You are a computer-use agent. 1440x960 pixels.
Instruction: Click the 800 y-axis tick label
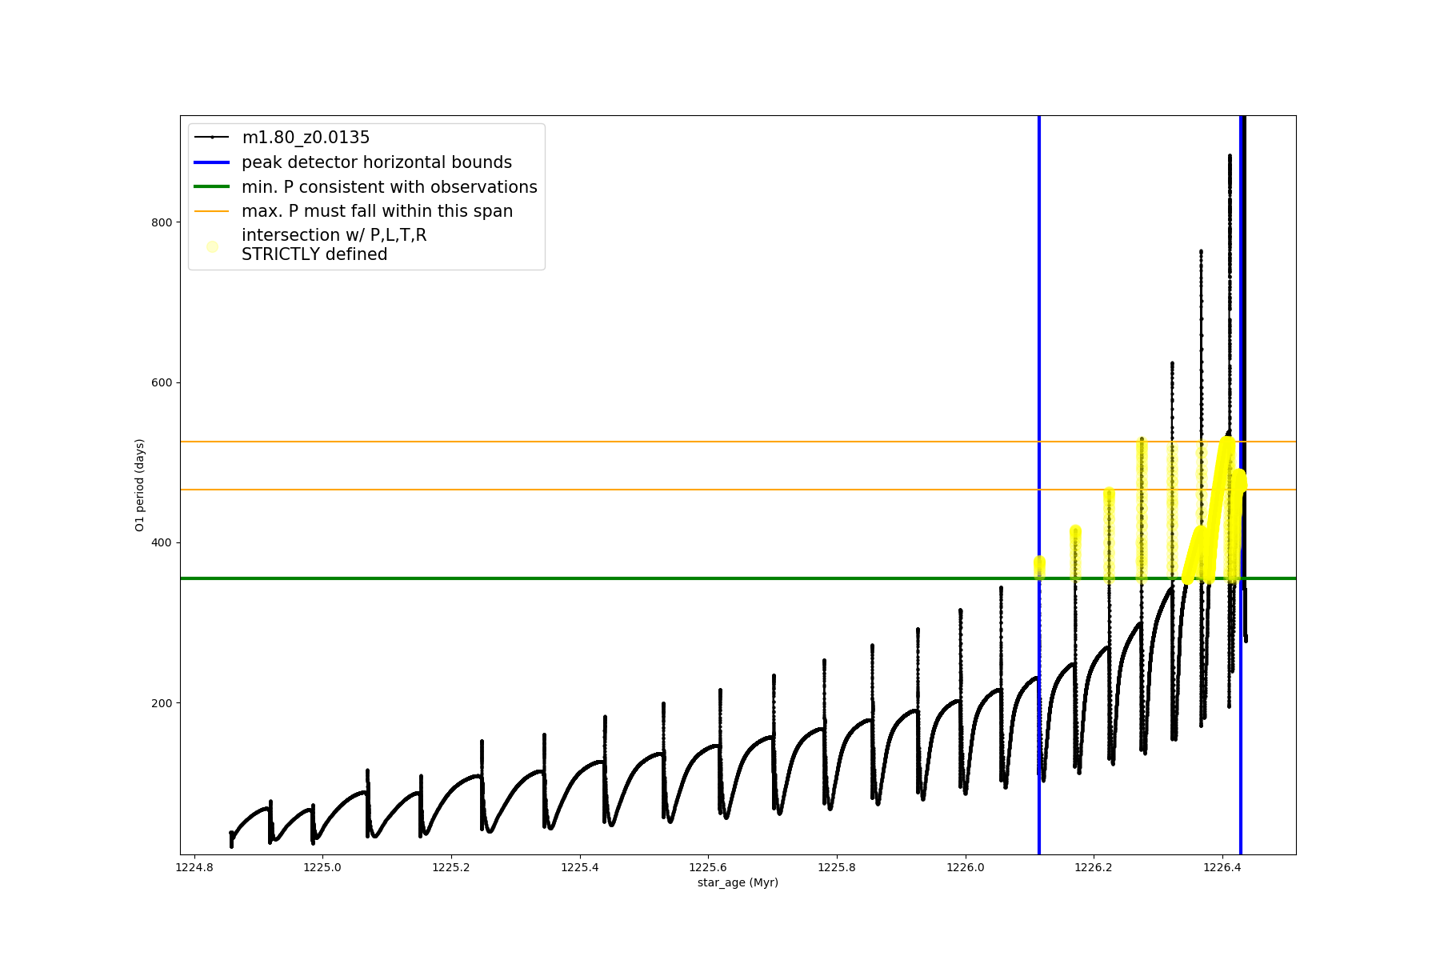pos(162,222)
